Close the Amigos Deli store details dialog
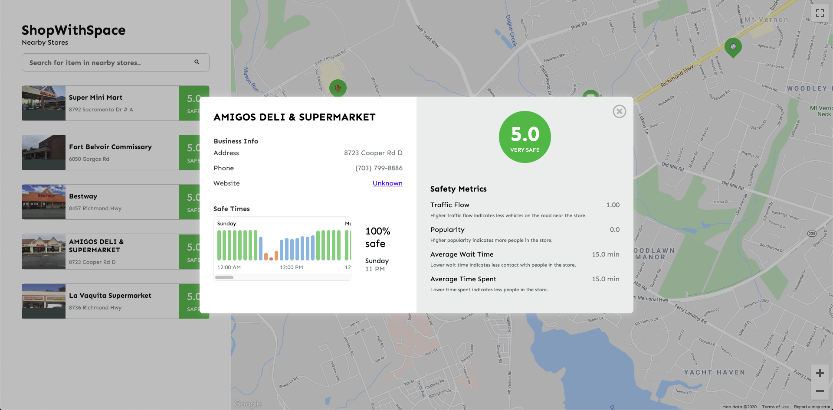 (619, 111)
